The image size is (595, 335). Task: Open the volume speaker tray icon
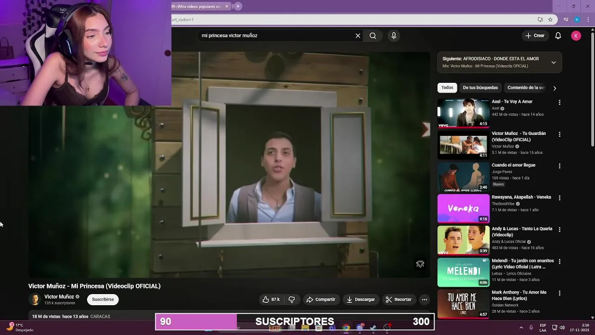(x=562, y=328)
